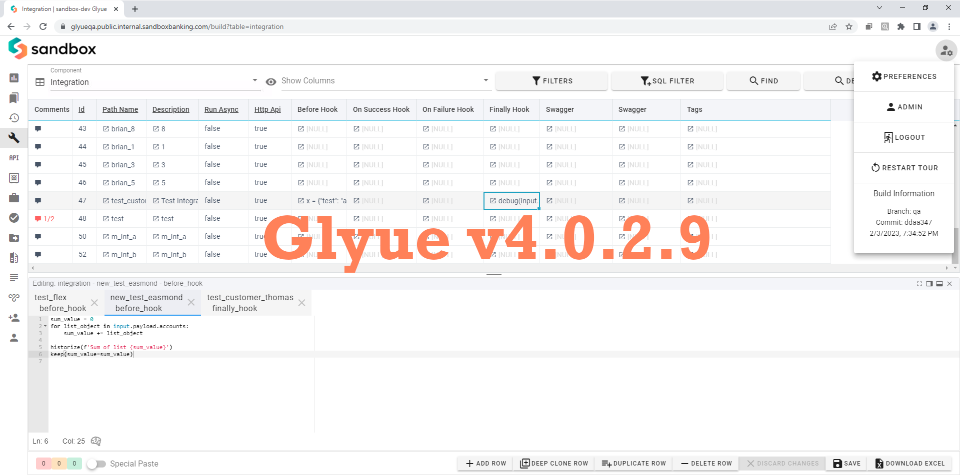Image resolution: width=960 pixels, height=475 pixels.
Task: Click the Filters button
Action: pos(552,81)
